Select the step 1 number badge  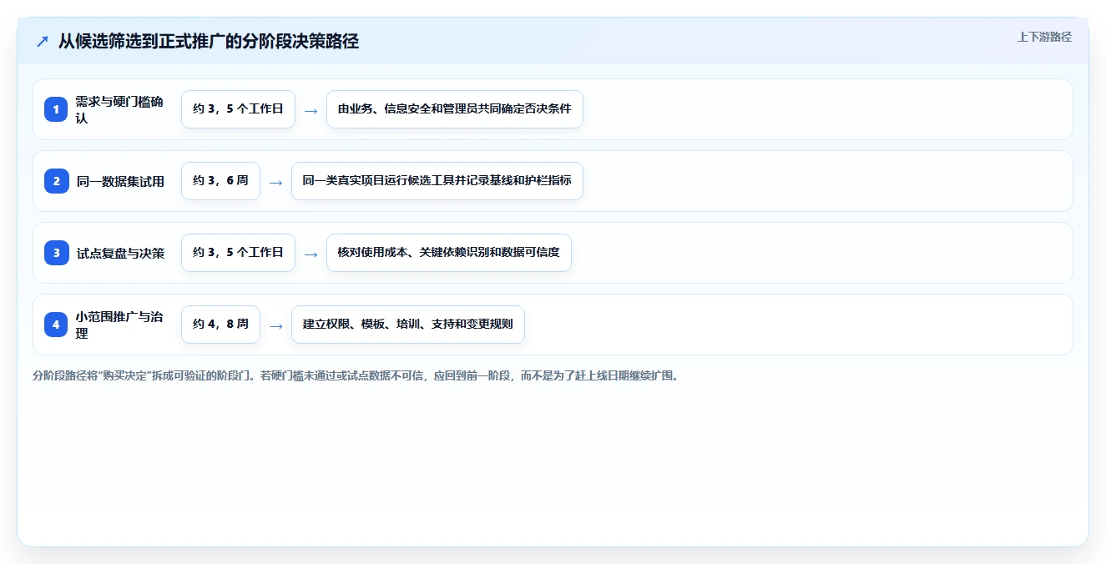click(x=56, y=109)
